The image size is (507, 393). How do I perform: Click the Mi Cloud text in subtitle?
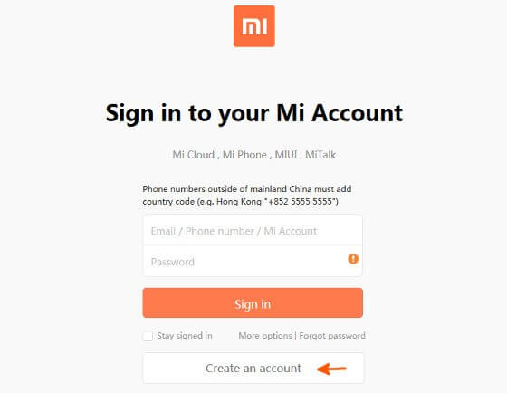coord(194,155)
